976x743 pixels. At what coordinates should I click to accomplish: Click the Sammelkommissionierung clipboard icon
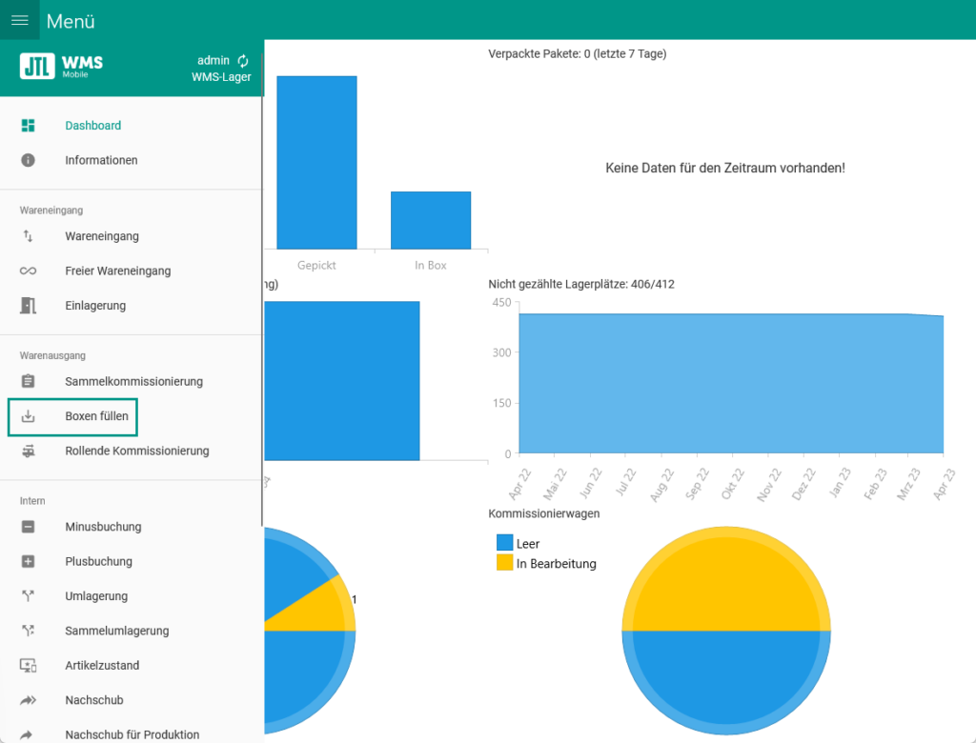coord(29,381)
